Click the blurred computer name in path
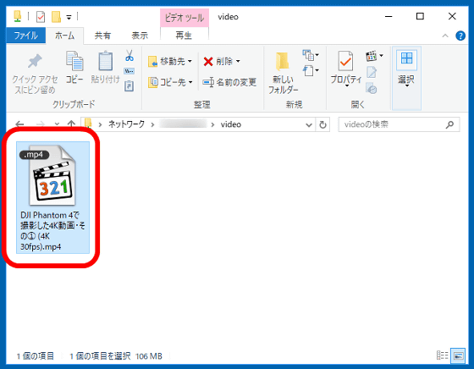Screen dimensions: 474x369 [x=183, y=124]
